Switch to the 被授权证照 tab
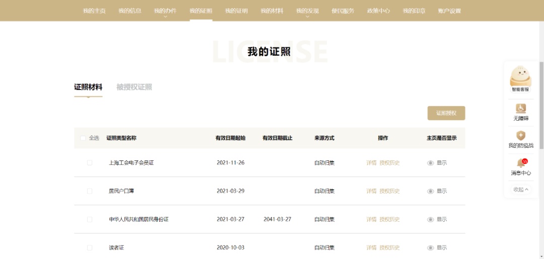This screenshot has height=259, width=544. pyautogui.click(x=134, y=87)
